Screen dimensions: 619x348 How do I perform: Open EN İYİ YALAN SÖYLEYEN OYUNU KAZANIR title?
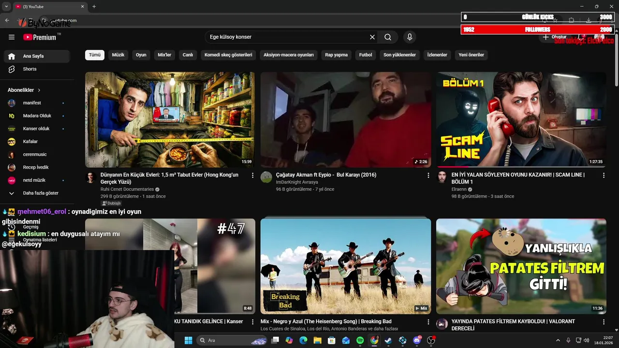pyautogui.click(x=518, y=178)
